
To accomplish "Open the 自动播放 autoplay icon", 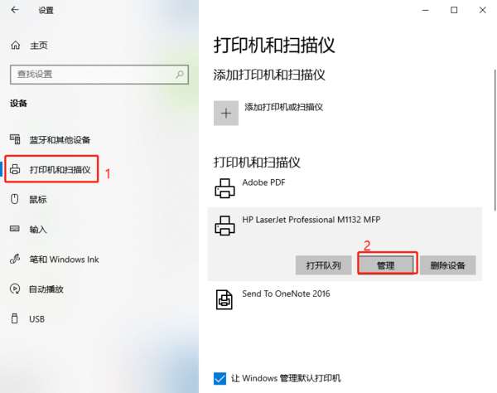I will click(15, 289).
